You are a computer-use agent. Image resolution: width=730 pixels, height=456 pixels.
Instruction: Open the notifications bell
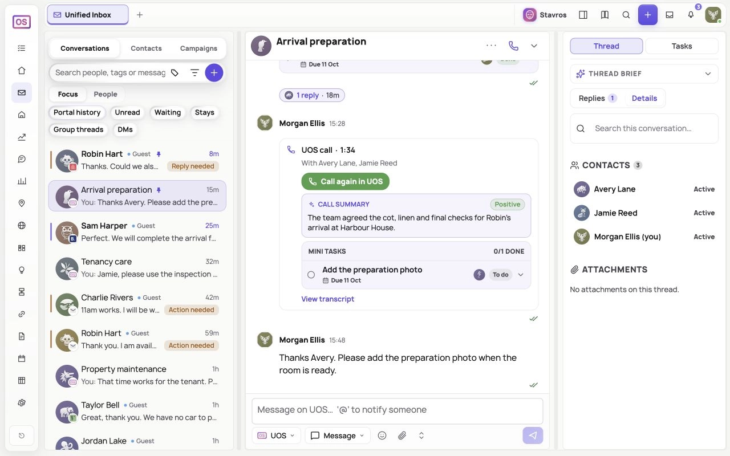(691, 15)
